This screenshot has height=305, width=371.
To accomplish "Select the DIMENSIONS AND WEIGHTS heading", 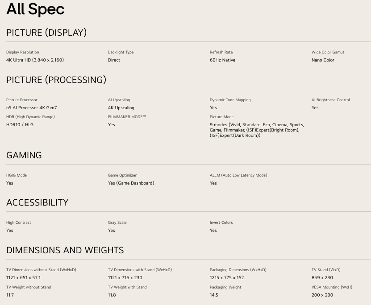I will (x=65, y=250).
